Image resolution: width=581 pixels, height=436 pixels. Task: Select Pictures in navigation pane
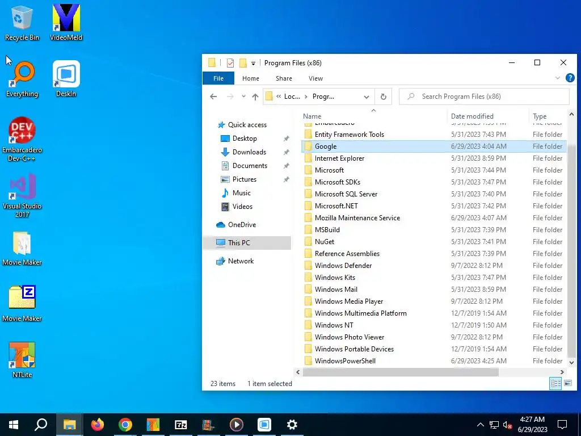(244, 179)
